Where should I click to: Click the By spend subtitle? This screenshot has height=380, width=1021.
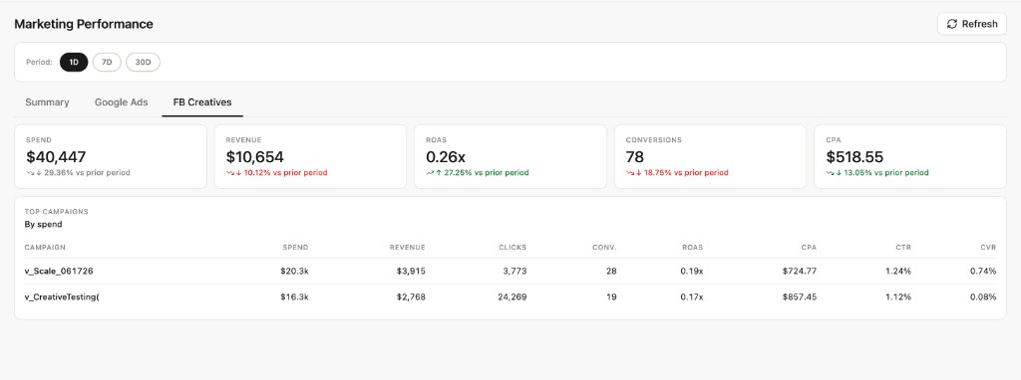pyautogui.click(x=44, y=224)
